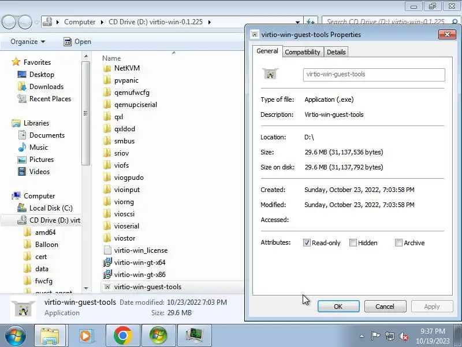Click OK in Properties dialog
The image size is (462, 347).
coord(338,307)
